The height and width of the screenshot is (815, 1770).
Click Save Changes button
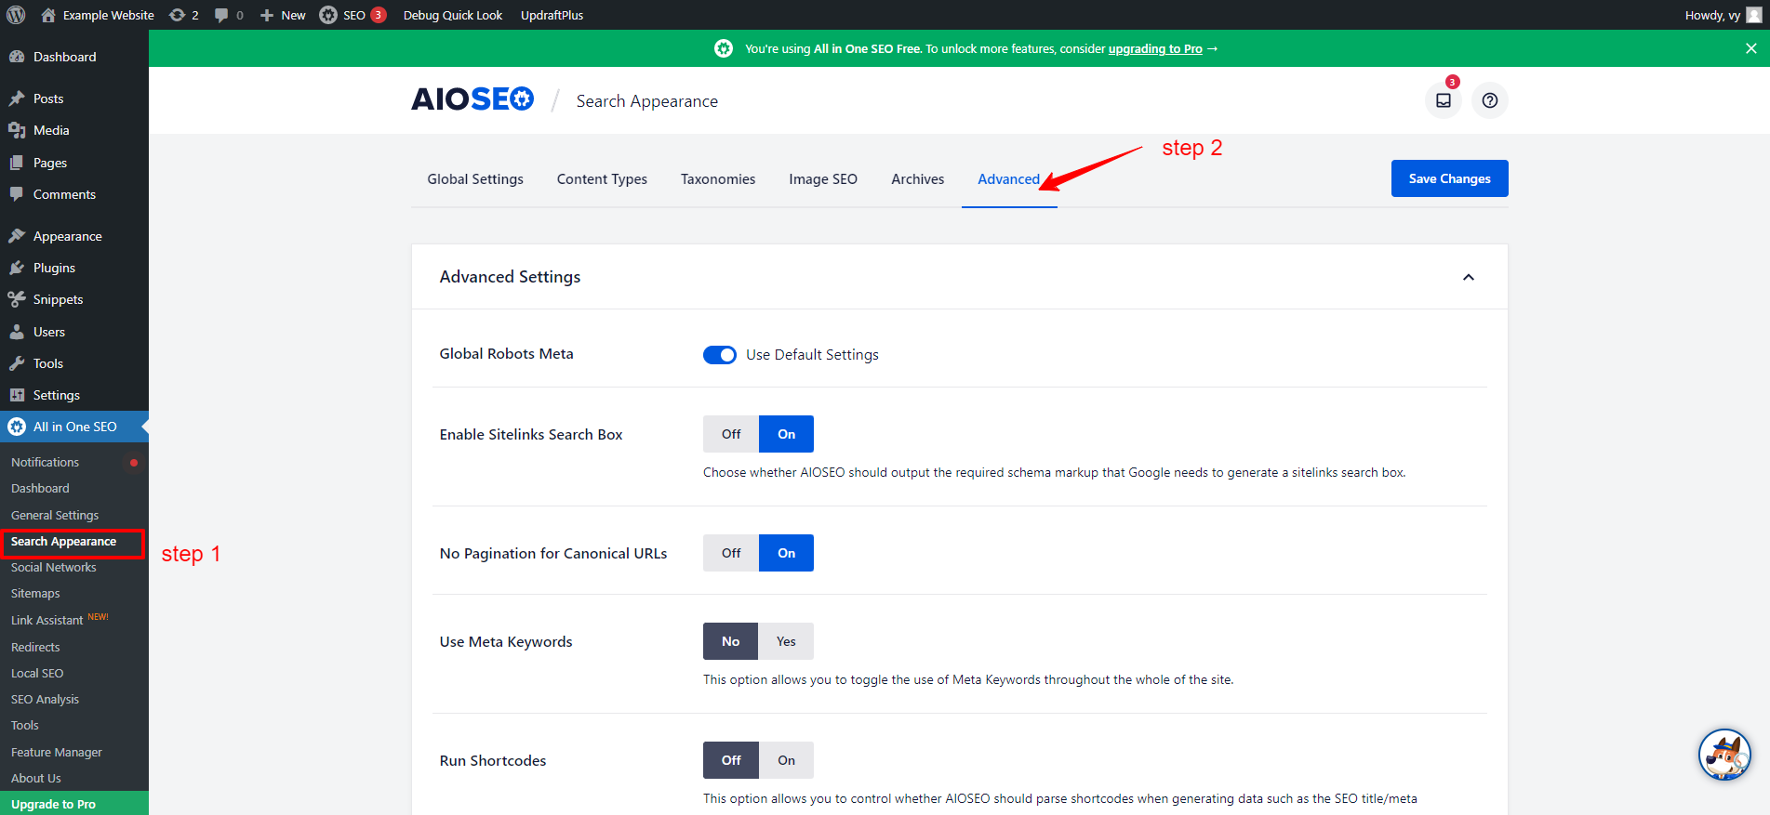[x=1449, y=178]
